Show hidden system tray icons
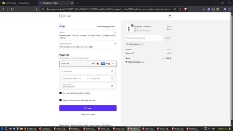The image size is (233, 131). coord(202,128)
